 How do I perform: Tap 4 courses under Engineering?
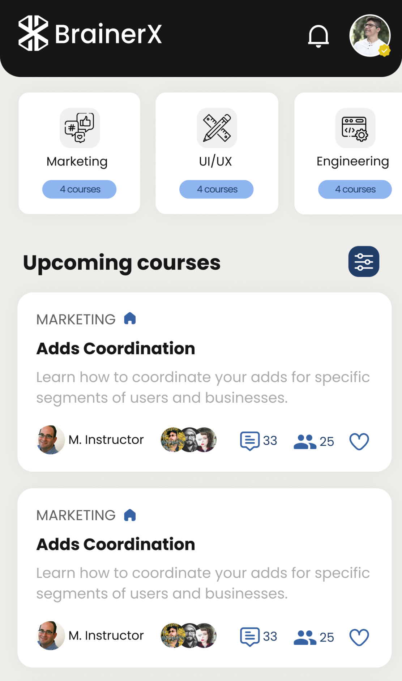point(355,189)
